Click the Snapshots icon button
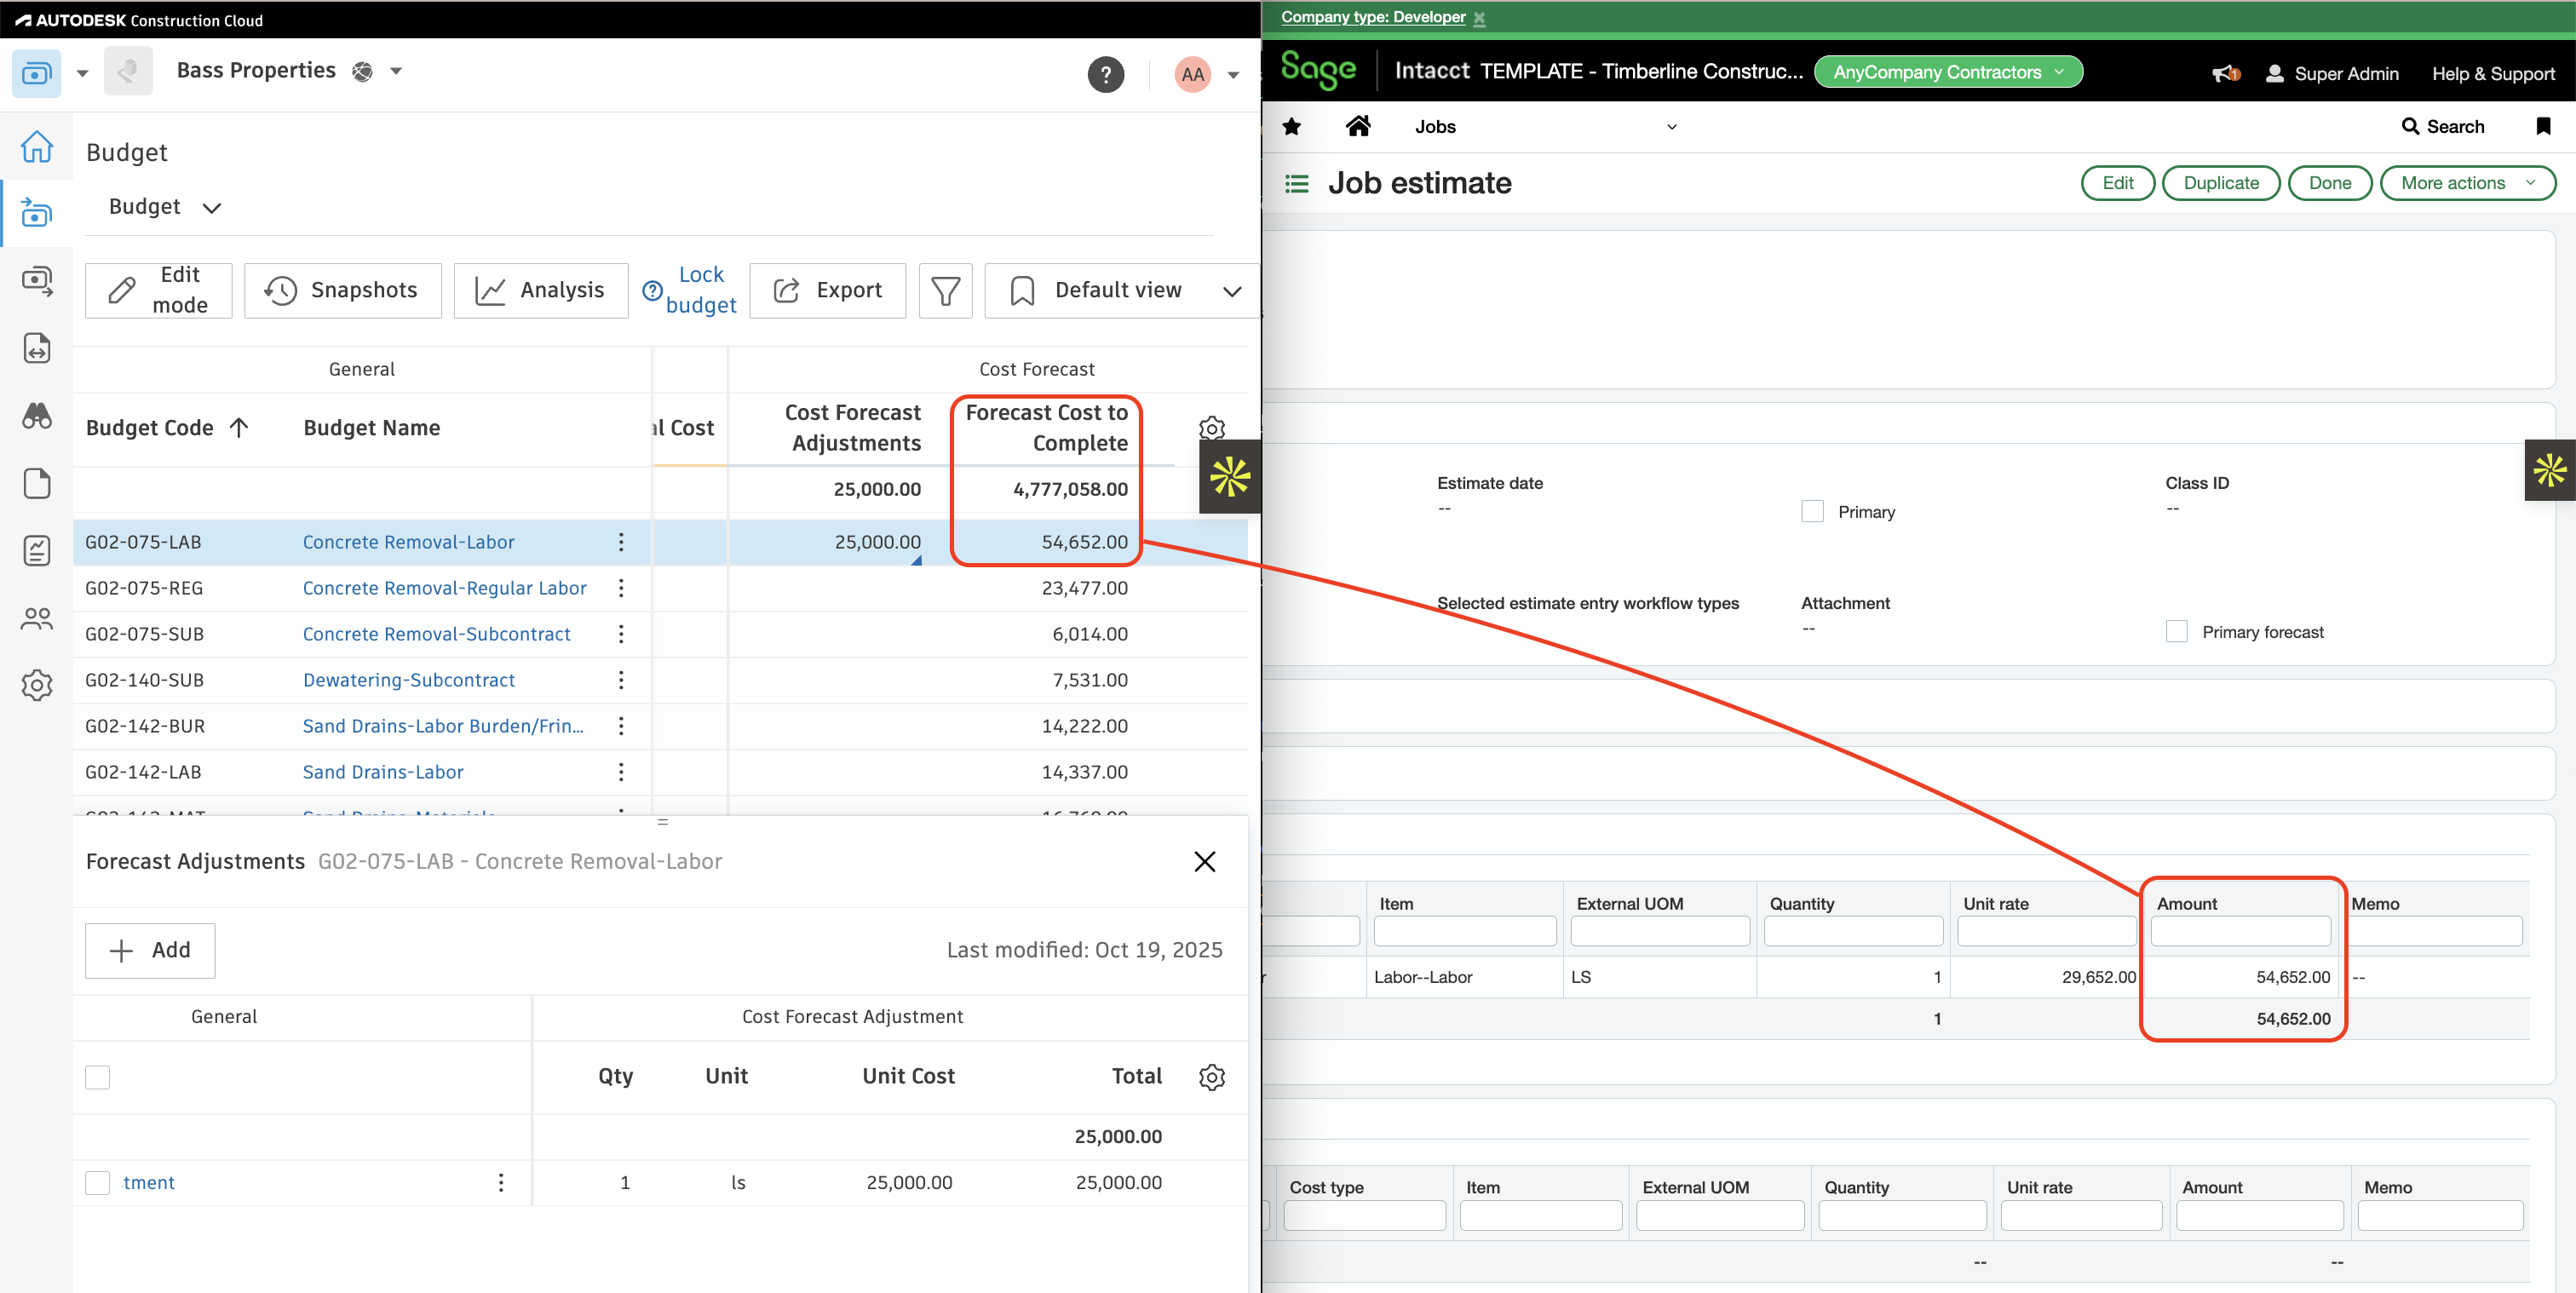2576x1293 pixels. tap(281, 290)
